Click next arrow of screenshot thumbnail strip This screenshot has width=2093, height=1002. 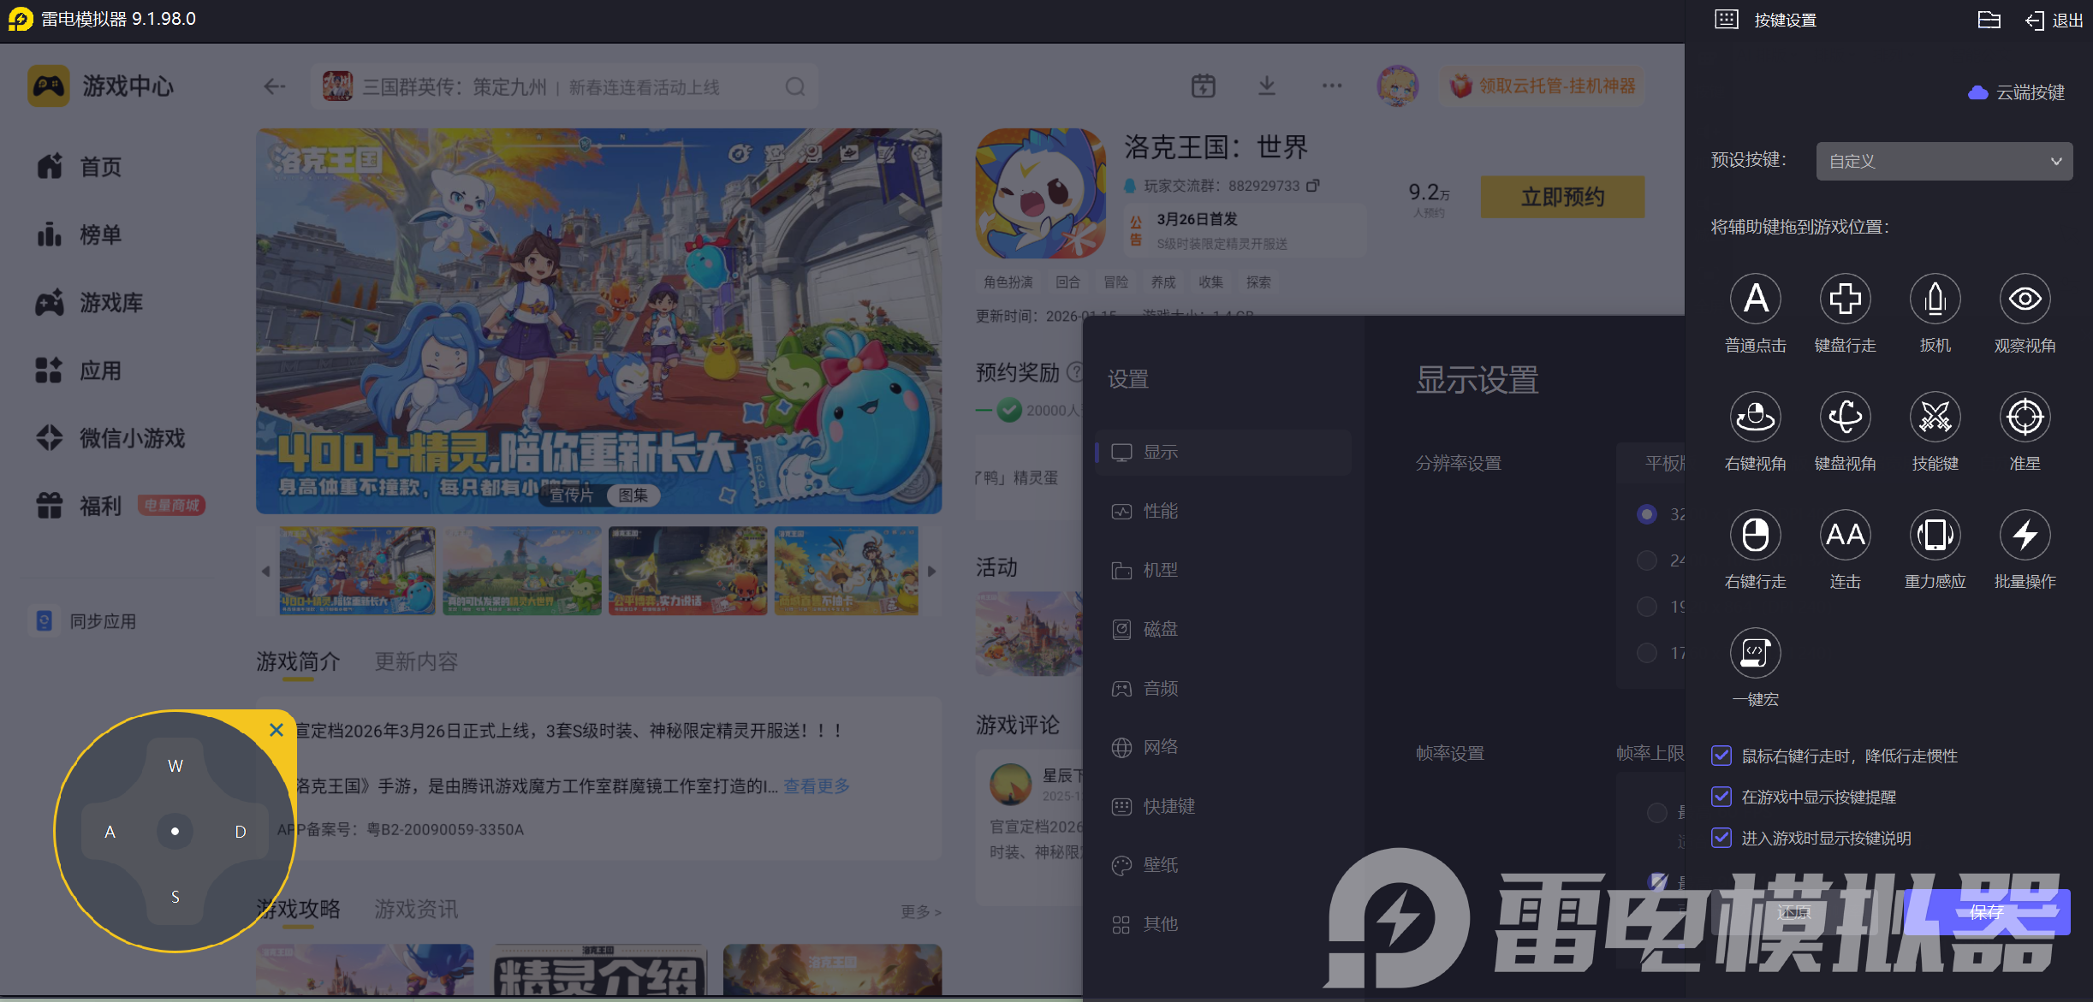pos(932,571)
